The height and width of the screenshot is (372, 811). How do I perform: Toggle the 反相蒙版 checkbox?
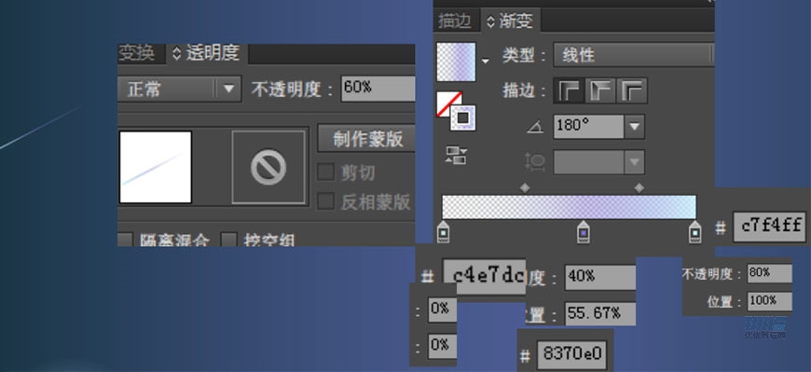tap(326, 201)
